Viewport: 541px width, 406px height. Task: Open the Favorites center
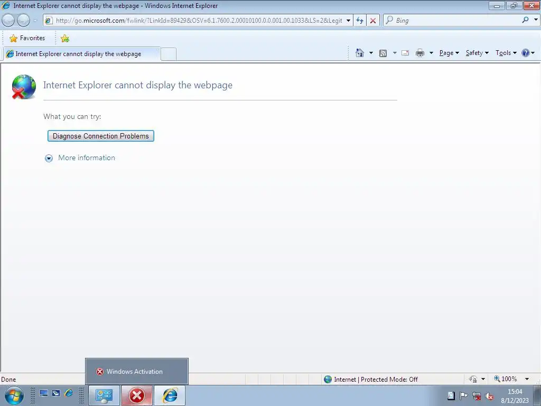(27, 38)
